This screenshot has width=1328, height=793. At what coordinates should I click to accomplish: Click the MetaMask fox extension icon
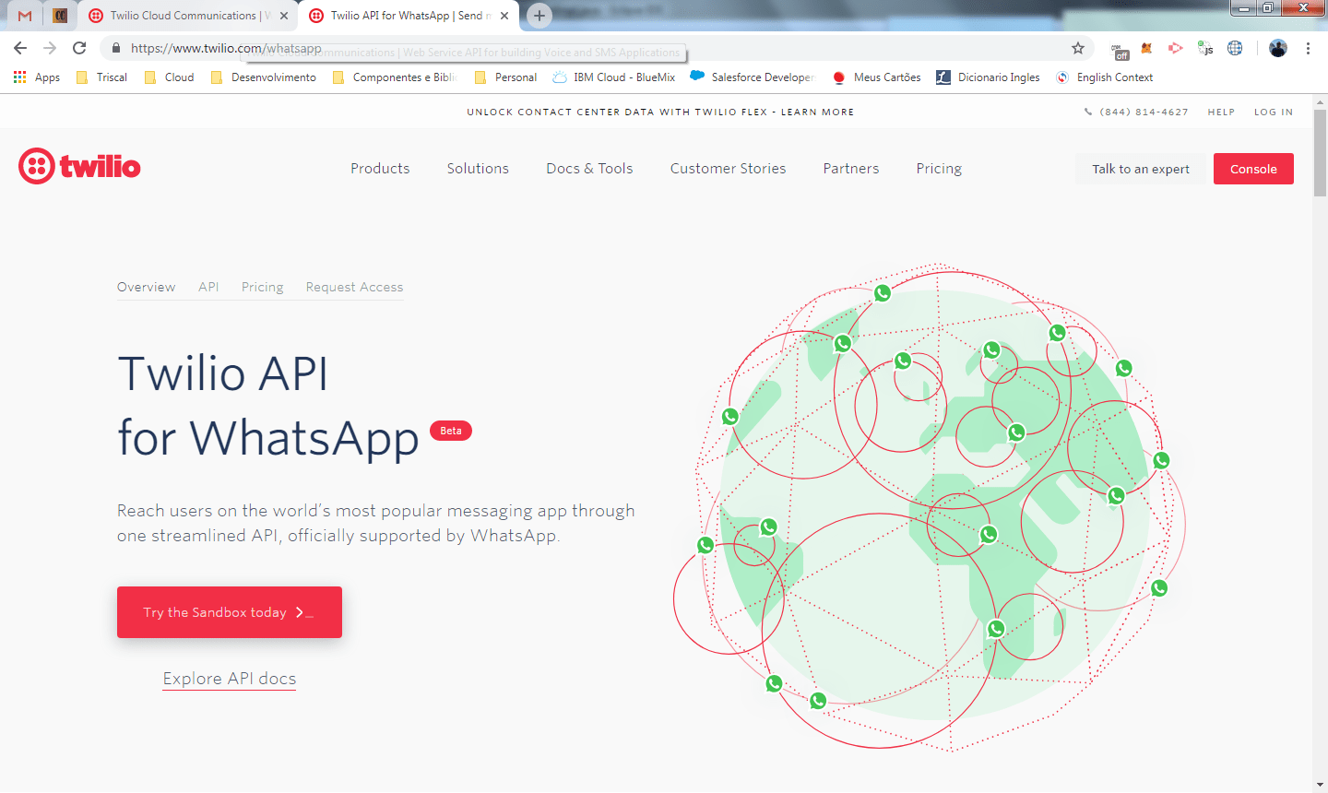click(1147, 48)
